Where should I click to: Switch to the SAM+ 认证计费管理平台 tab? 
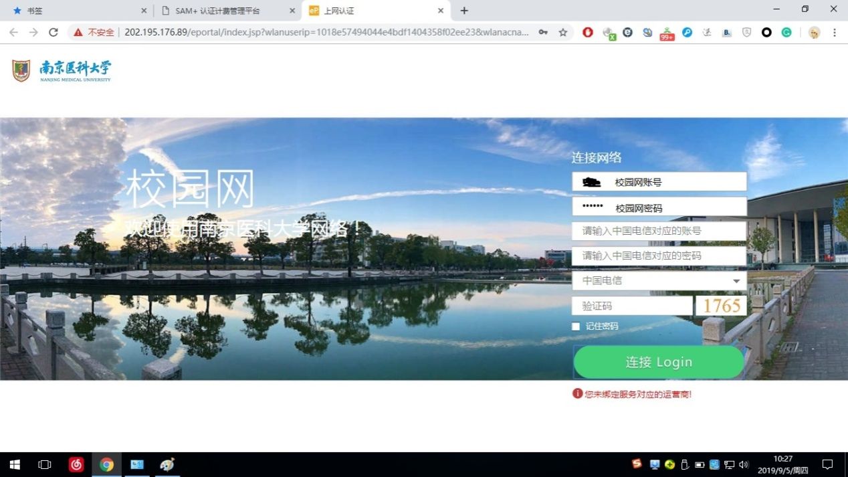(227, 11)
